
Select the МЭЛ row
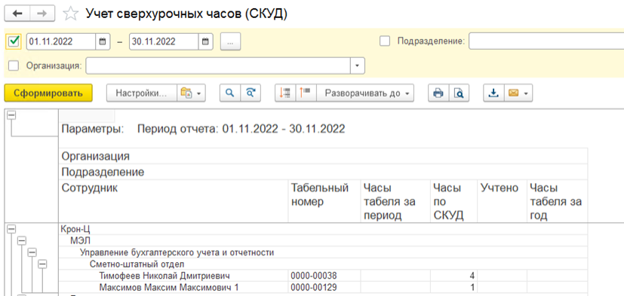[323, 241]
